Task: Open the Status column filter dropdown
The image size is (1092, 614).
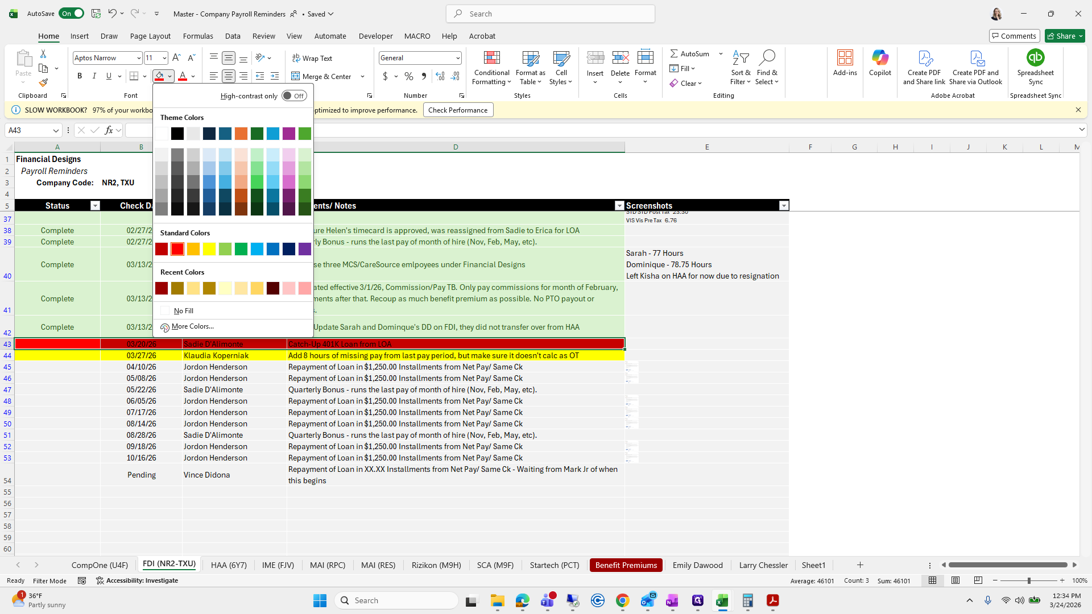Action: 95,206
